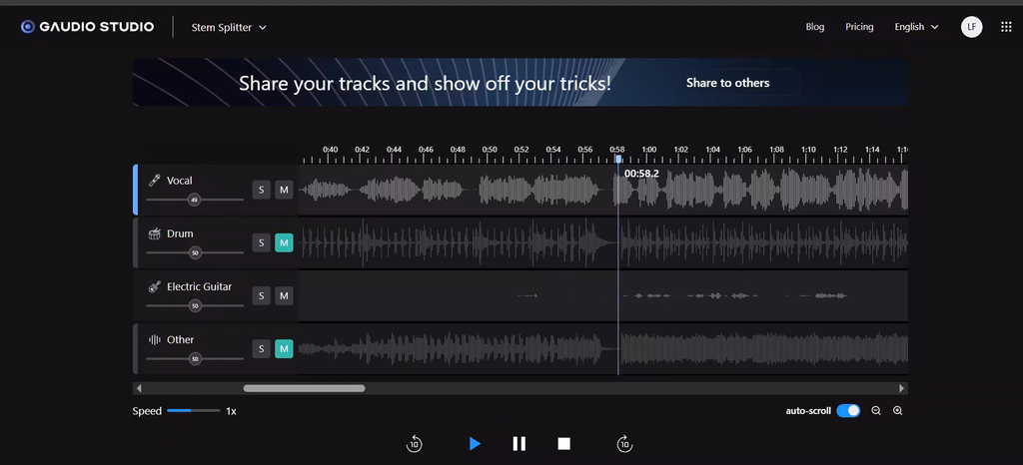The image size is (1023, 465).
Task: Adjust the Electric Guitar volume slider
Action: (195, 305)
